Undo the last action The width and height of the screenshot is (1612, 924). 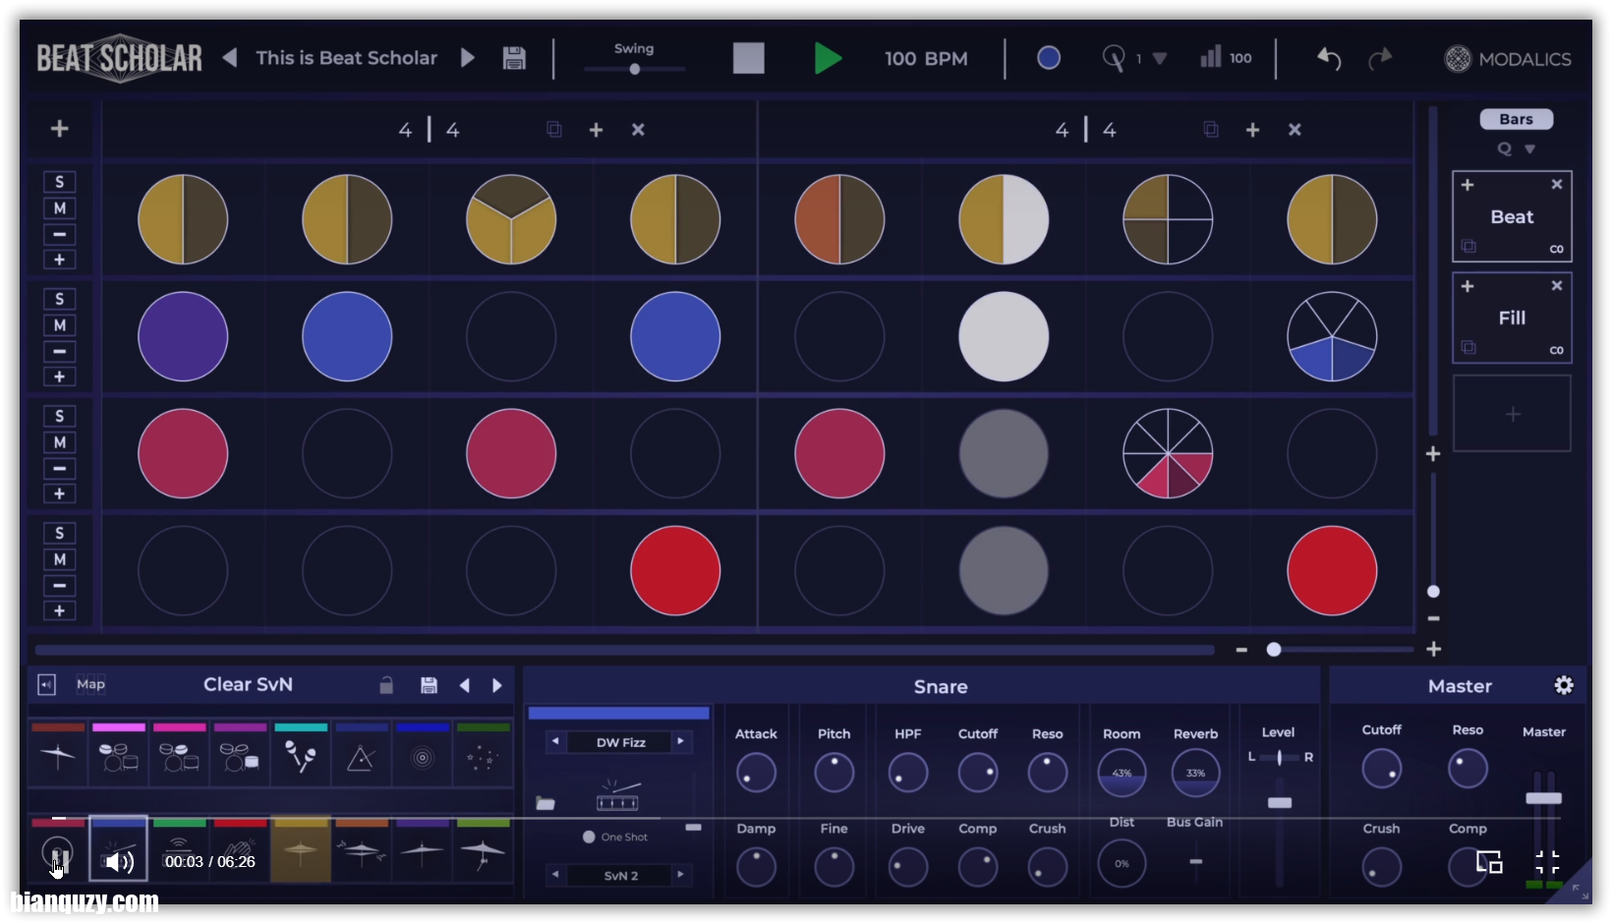[1329, 59]
